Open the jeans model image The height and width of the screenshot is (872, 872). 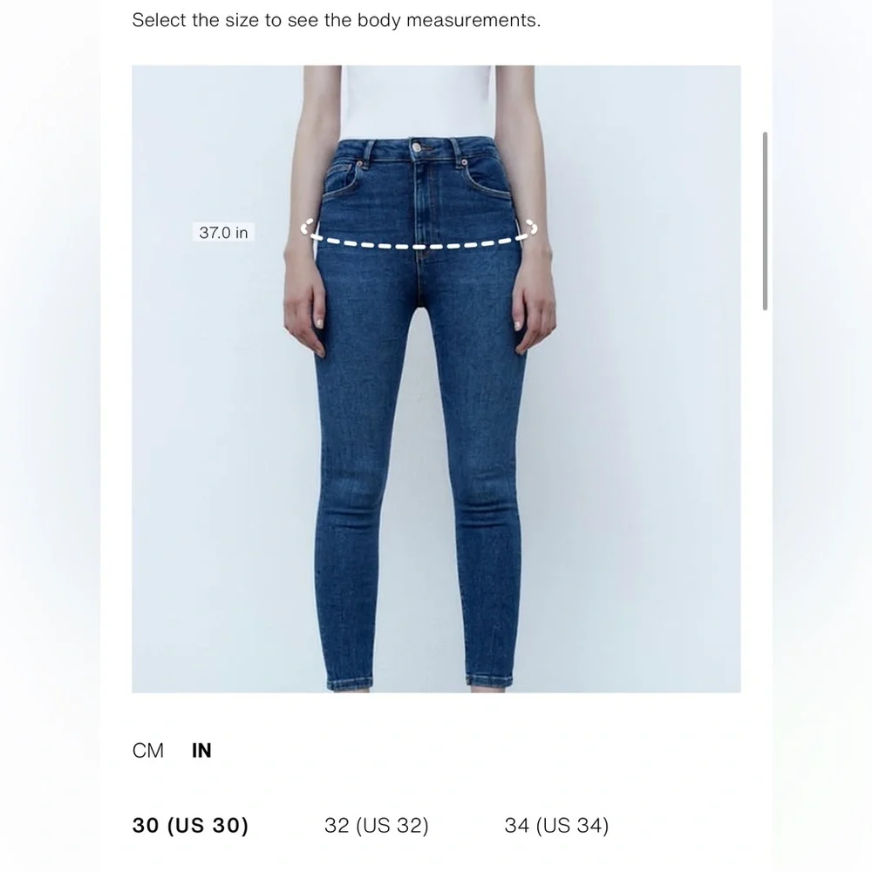[x=436, y=378]
